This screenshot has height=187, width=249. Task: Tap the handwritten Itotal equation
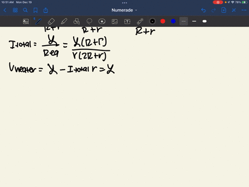tap(60, 48)
